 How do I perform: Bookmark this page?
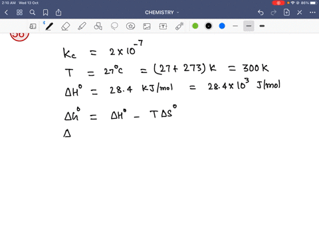click(45, 13)
